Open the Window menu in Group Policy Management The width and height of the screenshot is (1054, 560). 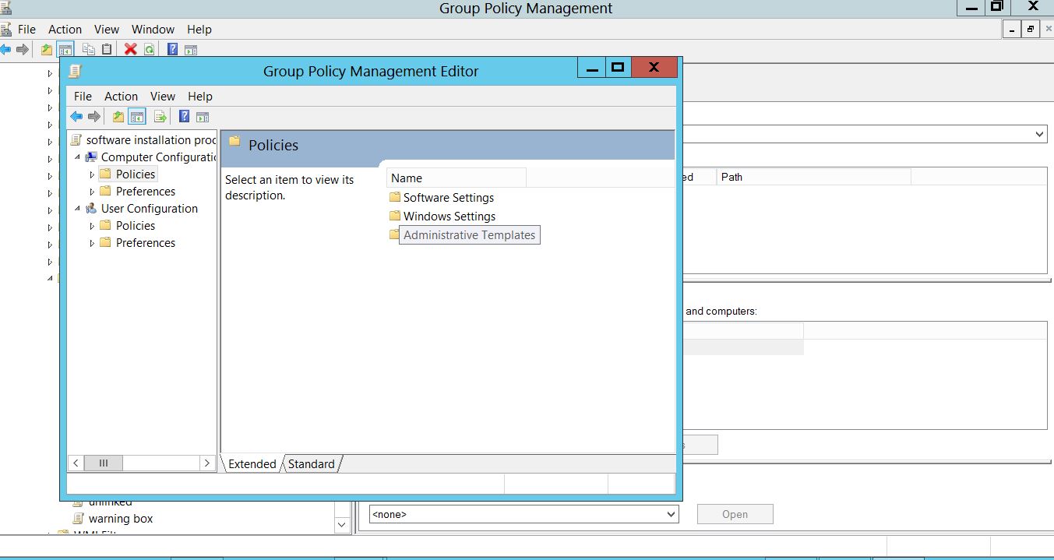pos(153,30)
